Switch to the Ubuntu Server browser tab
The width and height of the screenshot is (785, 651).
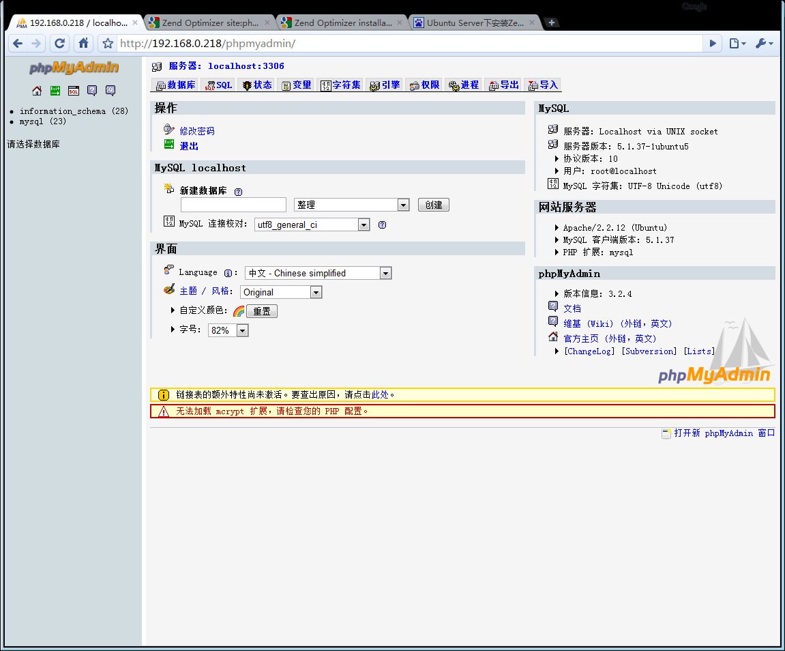coord(475,23)
